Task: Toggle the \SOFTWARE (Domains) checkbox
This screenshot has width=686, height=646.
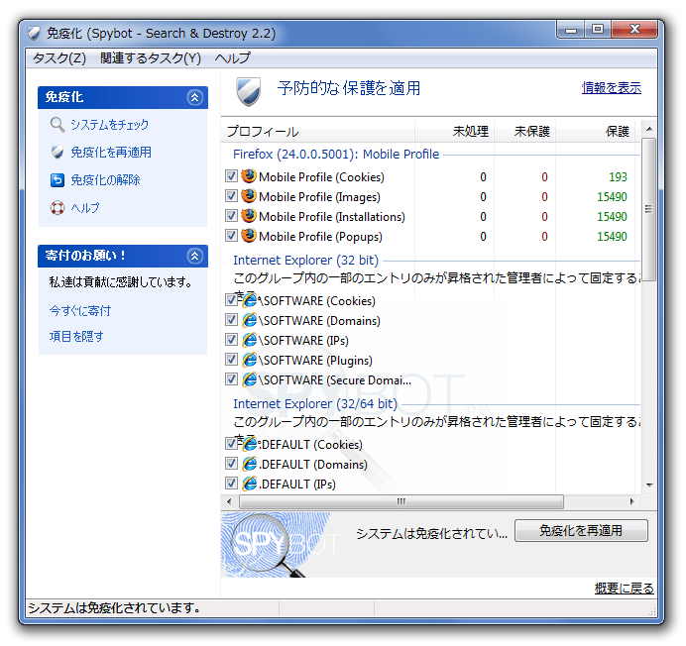Action: (231, 320)
